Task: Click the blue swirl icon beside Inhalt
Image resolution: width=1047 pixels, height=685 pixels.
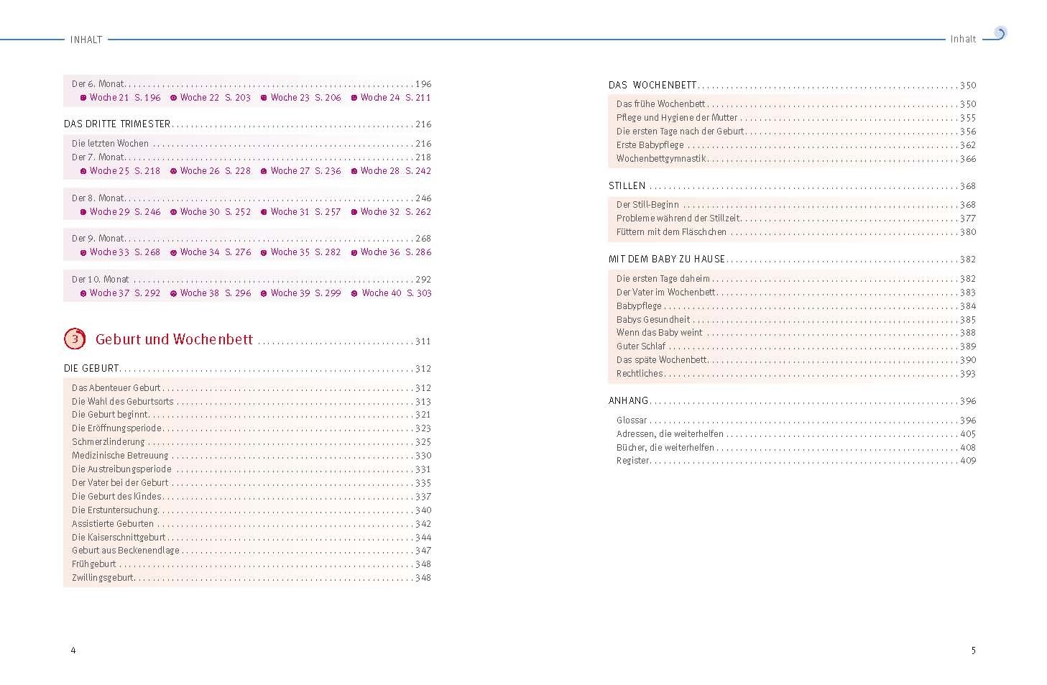Action: (1000, 33)
